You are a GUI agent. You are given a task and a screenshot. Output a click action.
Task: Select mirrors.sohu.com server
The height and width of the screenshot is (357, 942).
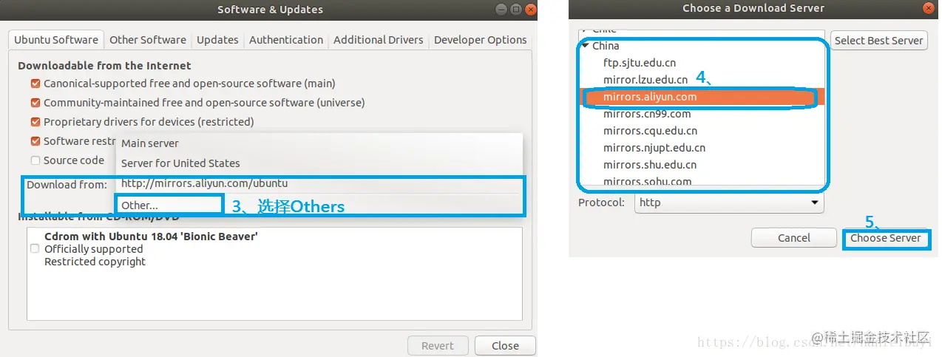point(648,181)
